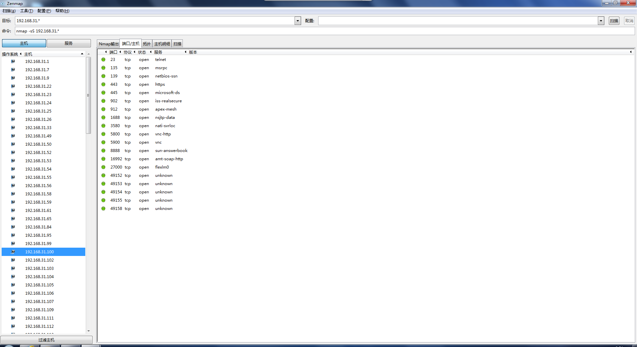Click inside the nmap command field
The image size is (637, 347).
point(325,31)
